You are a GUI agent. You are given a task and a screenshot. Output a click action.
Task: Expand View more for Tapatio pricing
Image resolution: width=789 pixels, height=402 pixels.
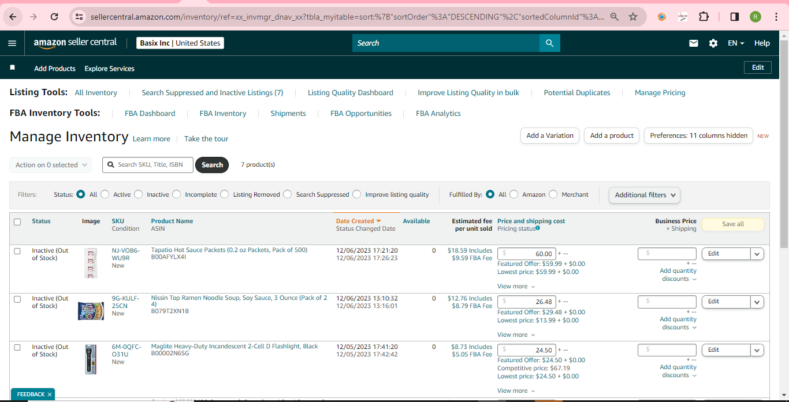516,287
